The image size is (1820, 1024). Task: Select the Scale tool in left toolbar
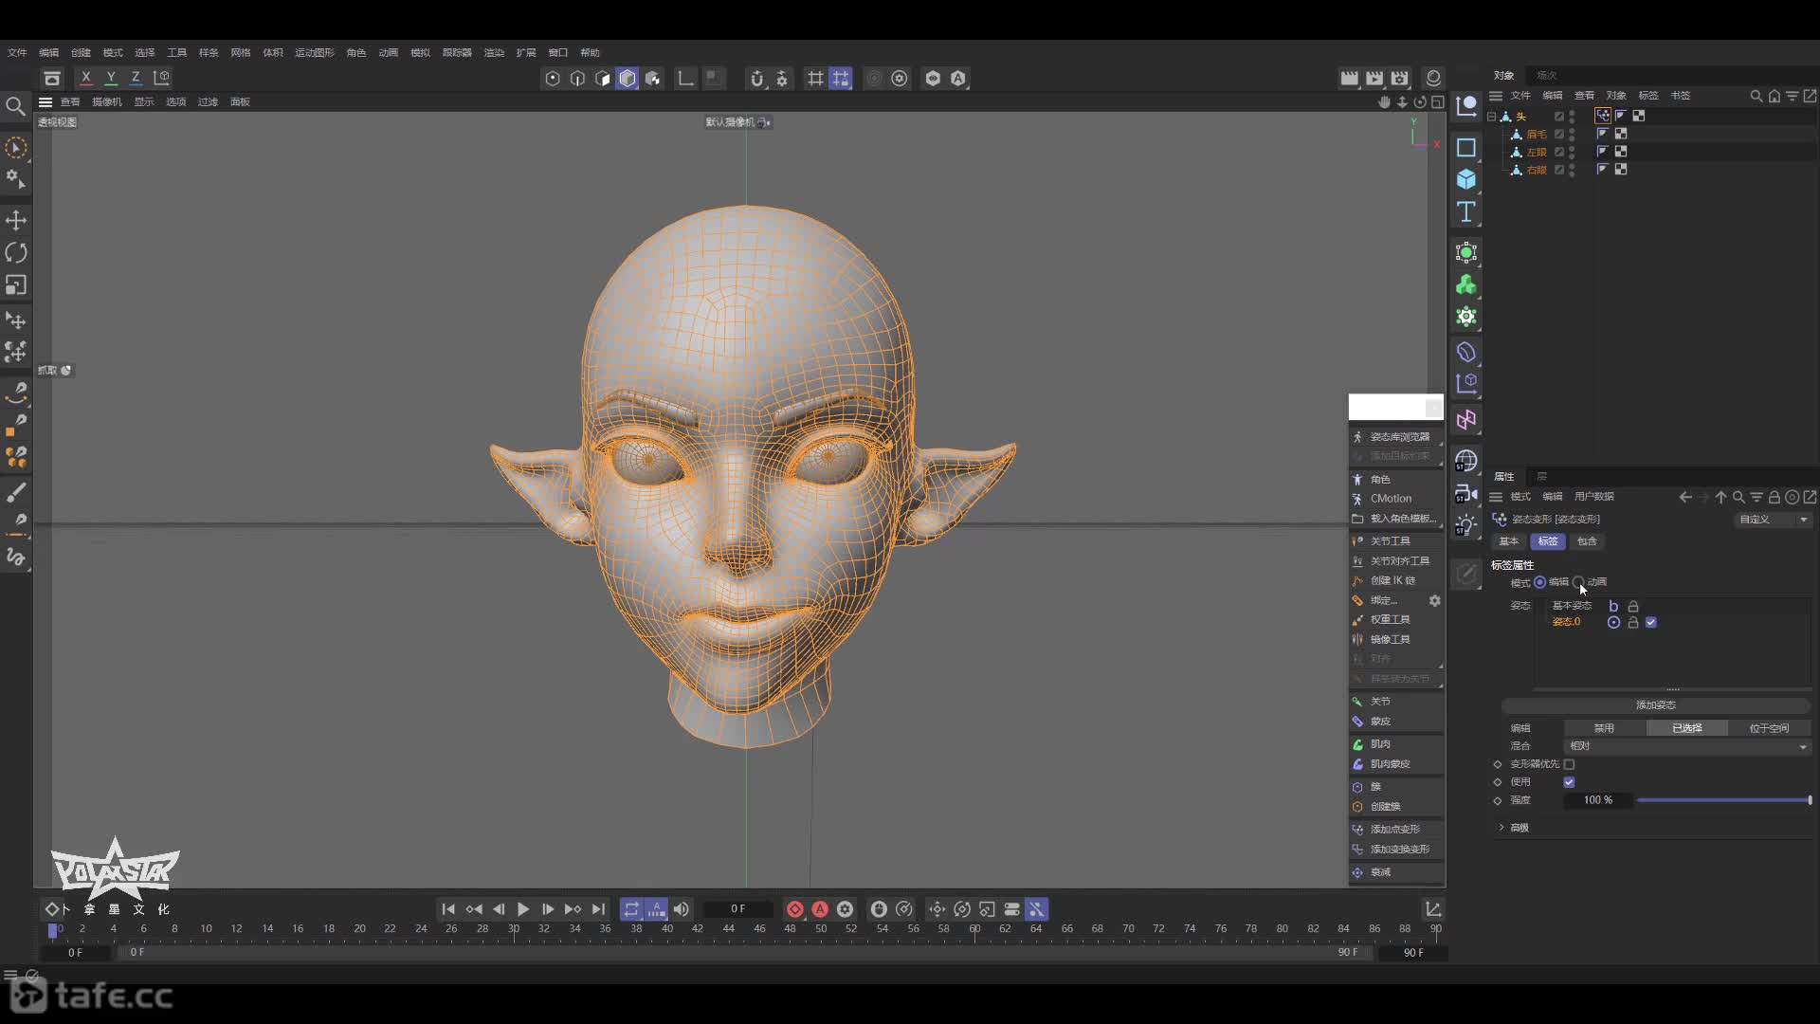(x=16, y=284)
